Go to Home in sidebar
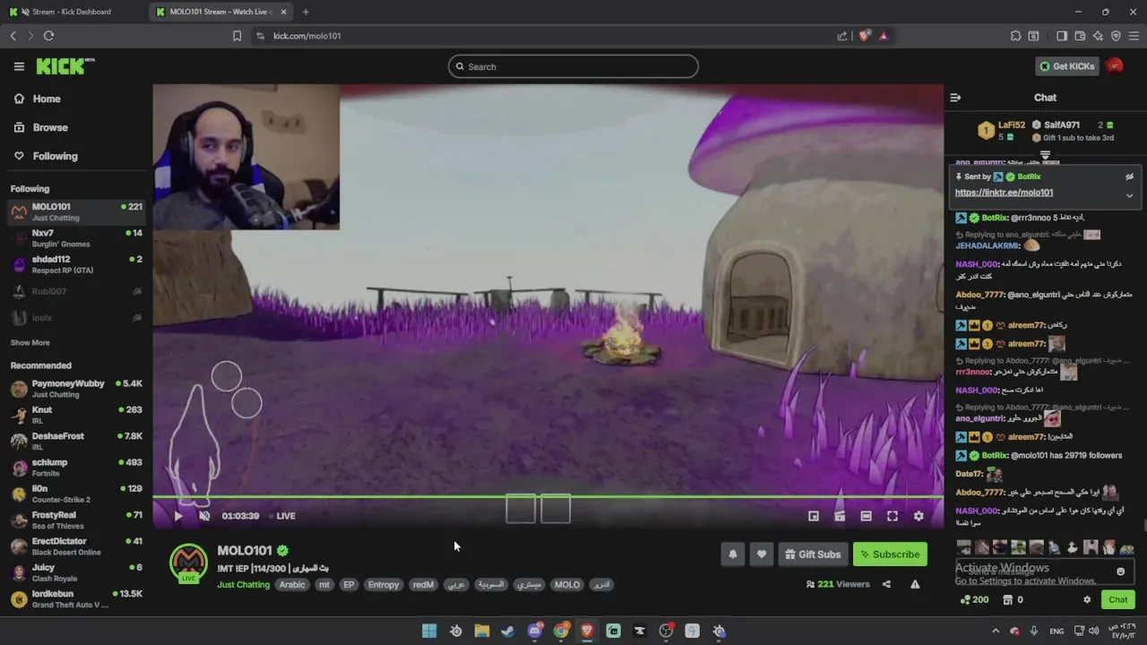Viewport: 1147px width, 645px height. pyautogui.click(x=38, y=99)
